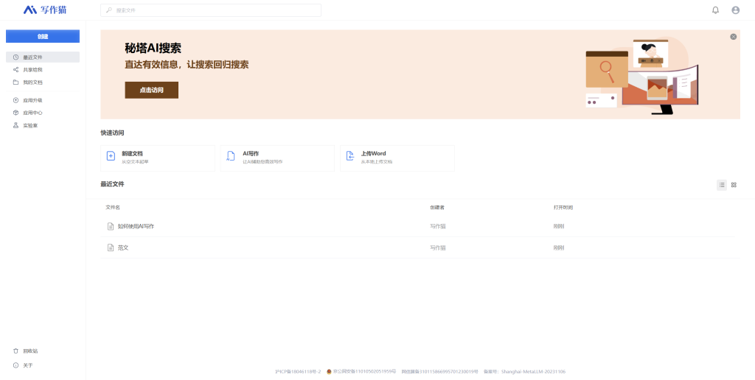
Task: Click the 打开时间 column header
Action: pyautogui.click(x=563, y=208)
